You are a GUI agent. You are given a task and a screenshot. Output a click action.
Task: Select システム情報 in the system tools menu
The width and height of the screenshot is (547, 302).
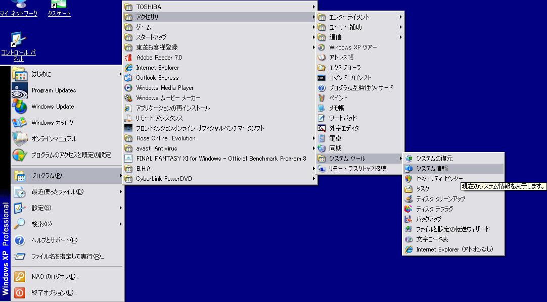(453, 169)
